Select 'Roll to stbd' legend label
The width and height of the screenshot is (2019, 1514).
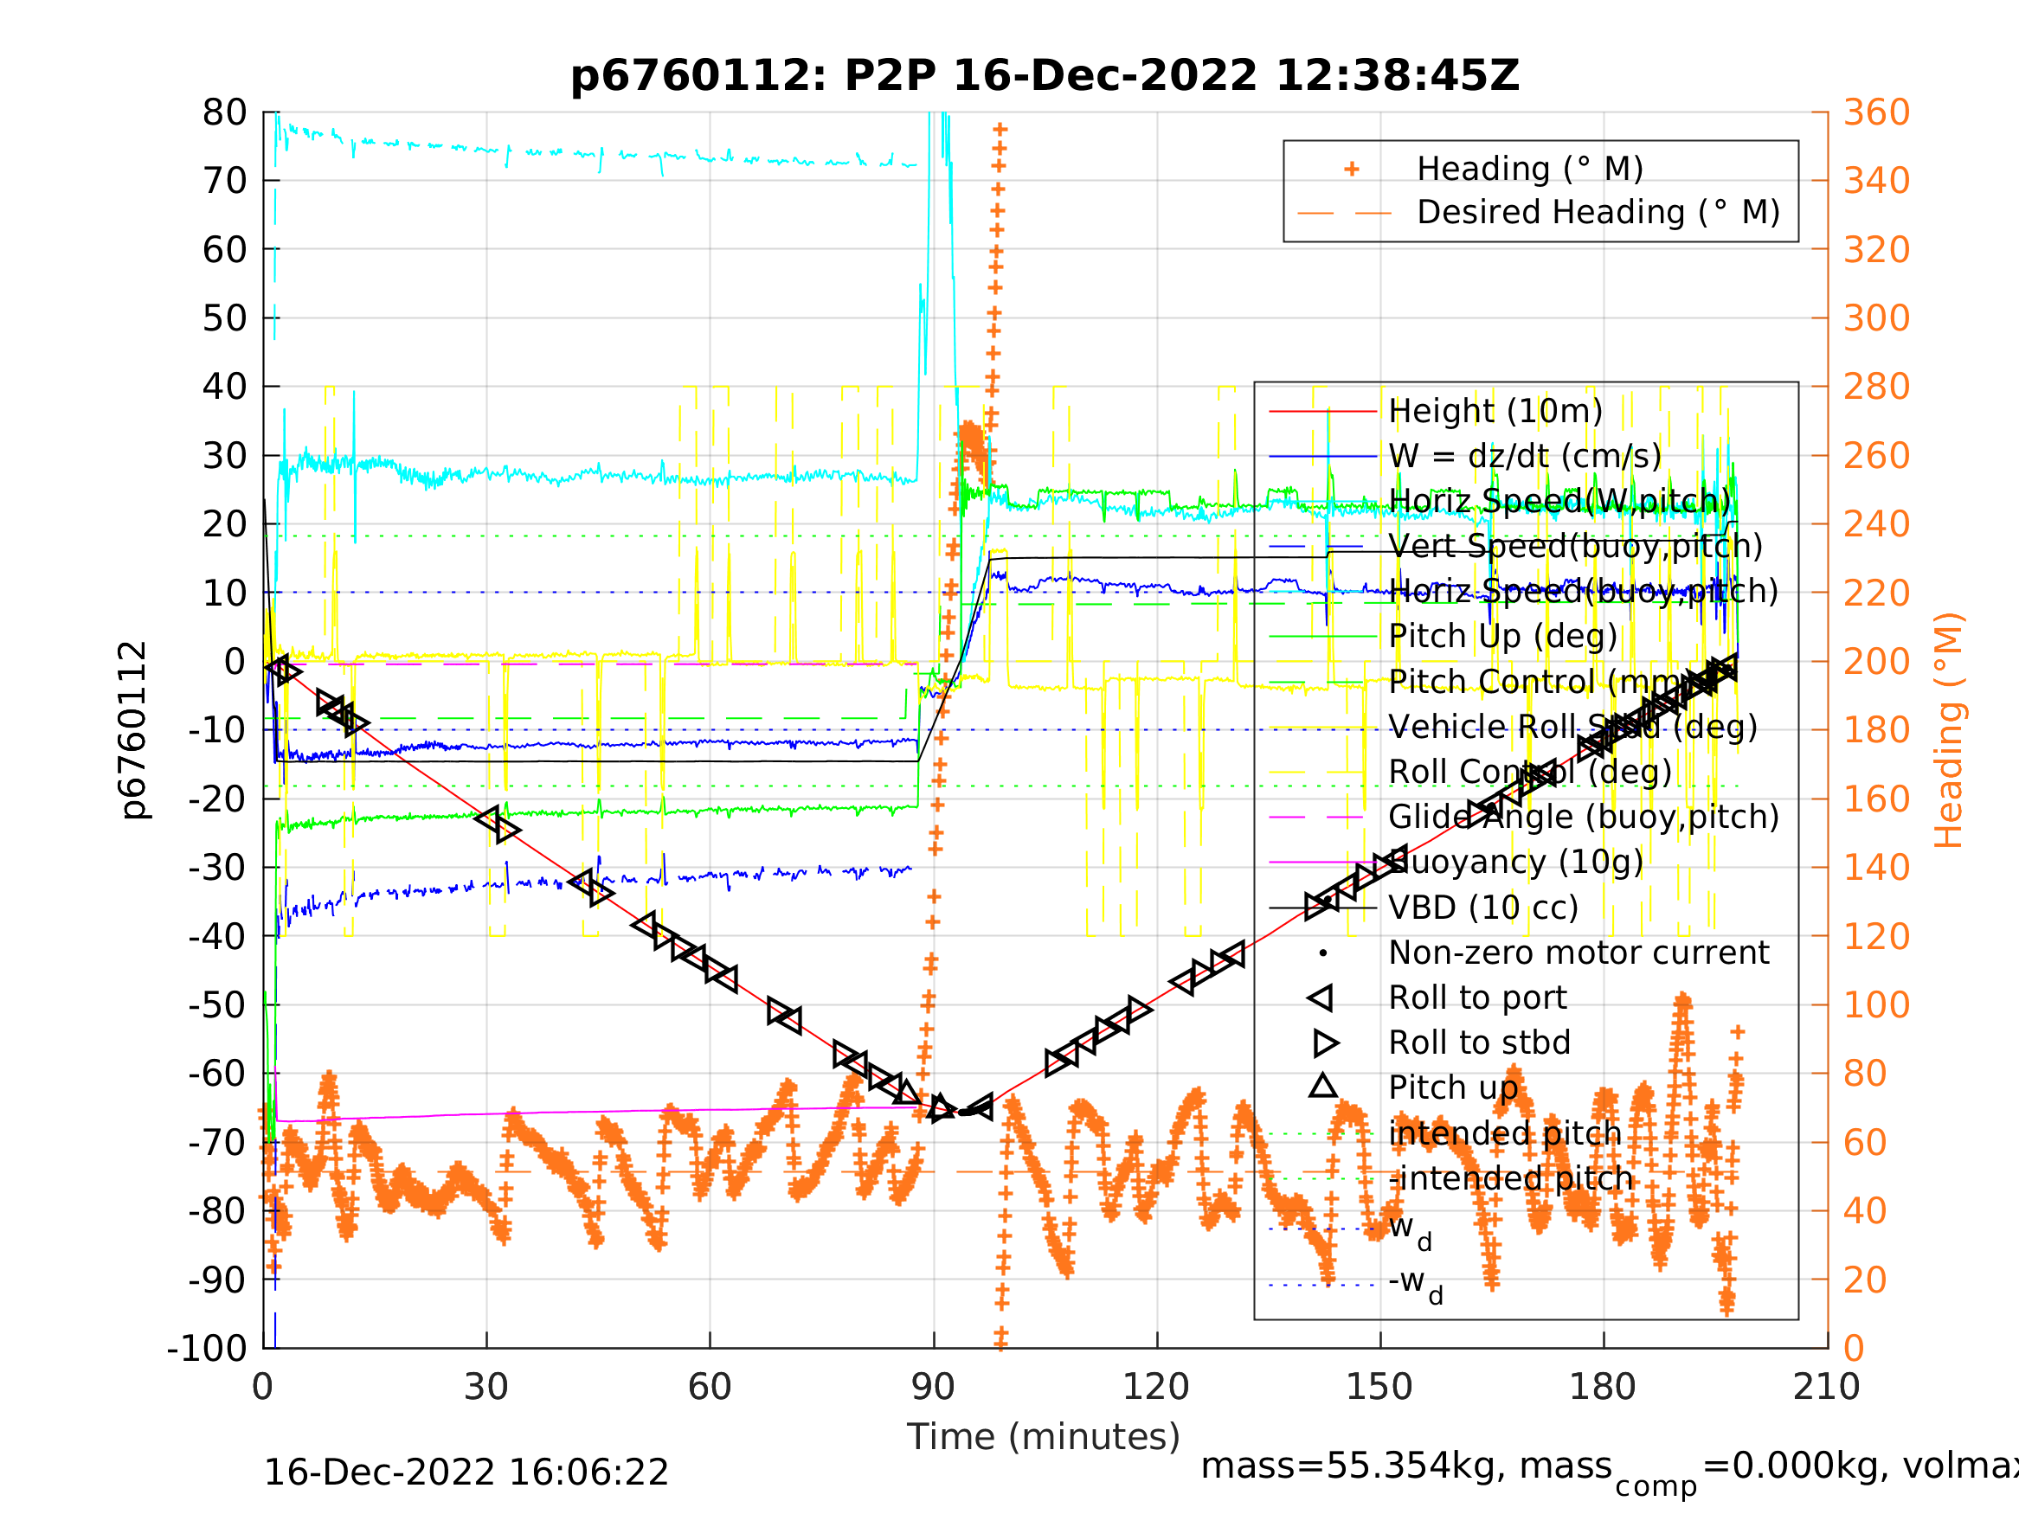tap(1480, 1043)
